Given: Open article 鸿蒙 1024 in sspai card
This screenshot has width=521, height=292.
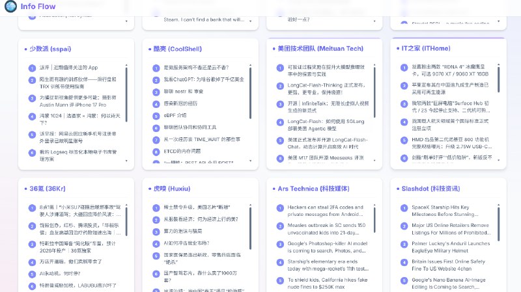Looking at the screenshot, I should point(79,119).
